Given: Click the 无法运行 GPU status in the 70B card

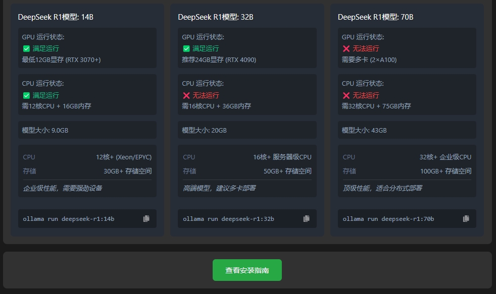Looking at the screenshot, I should click(366, 48).
